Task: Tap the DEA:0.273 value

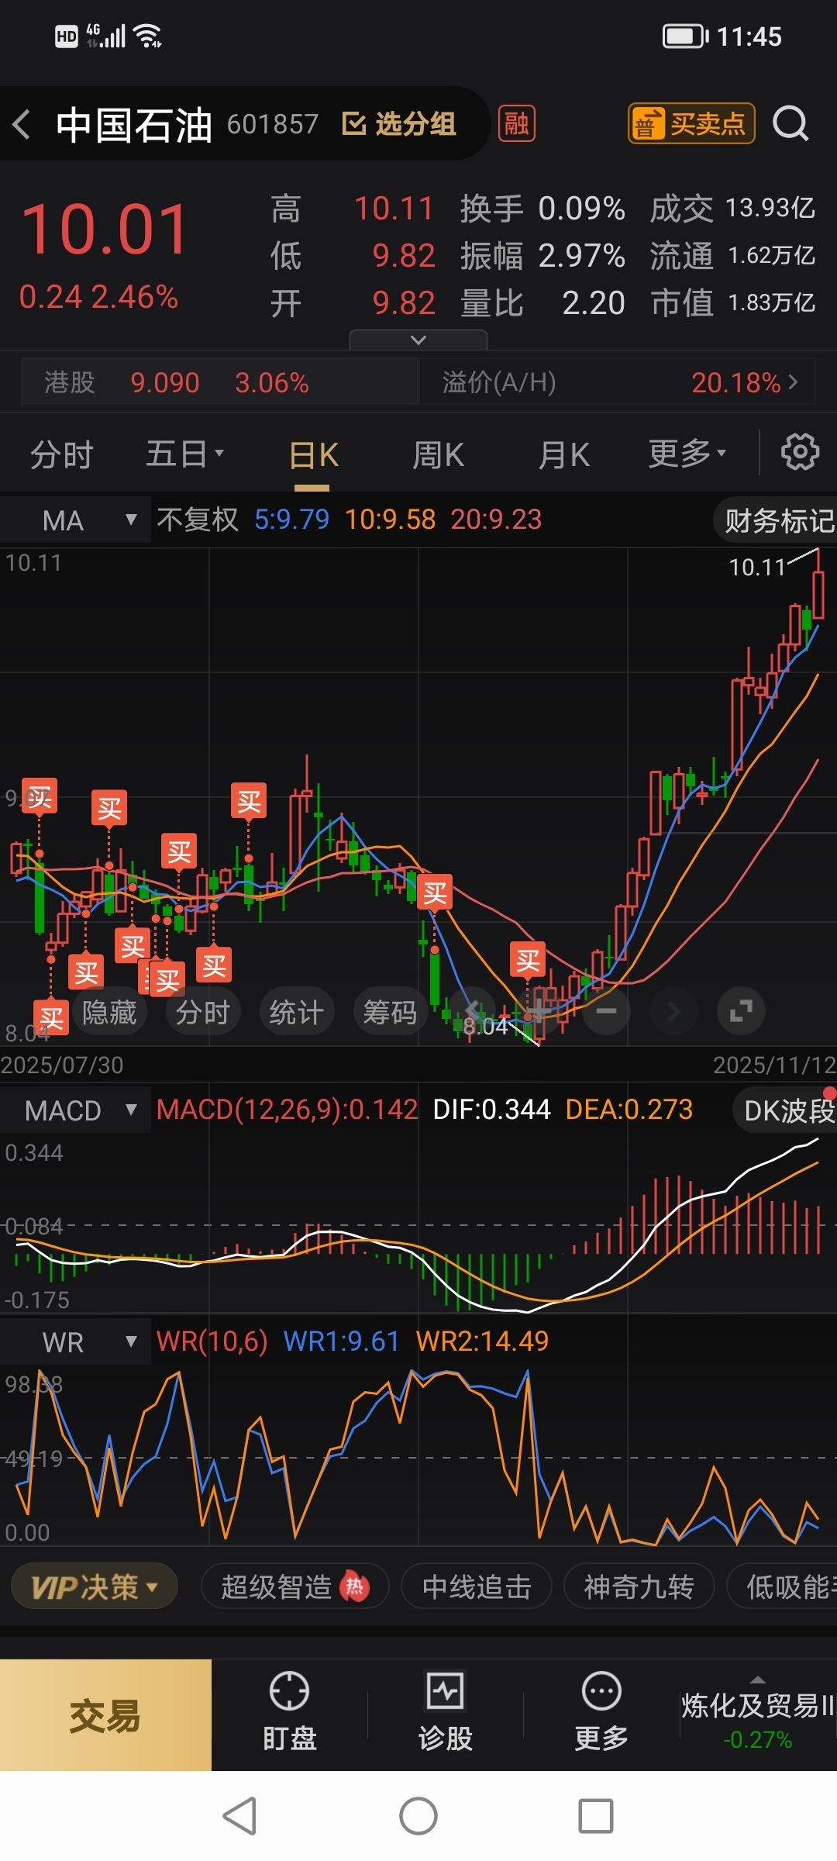Action: click(x=629, y=1110)
